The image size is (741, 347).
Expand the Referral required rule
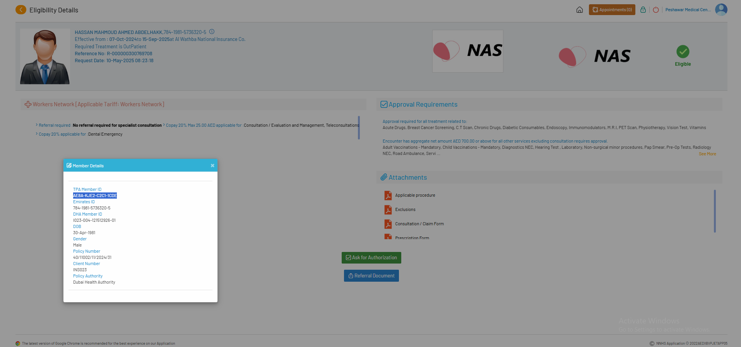[x=37, y=125]
